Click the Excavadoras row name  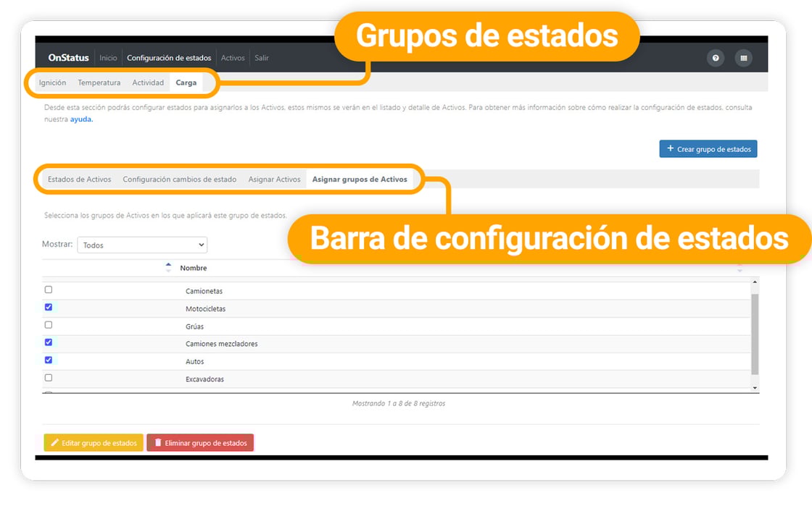(x=204, y=379)
